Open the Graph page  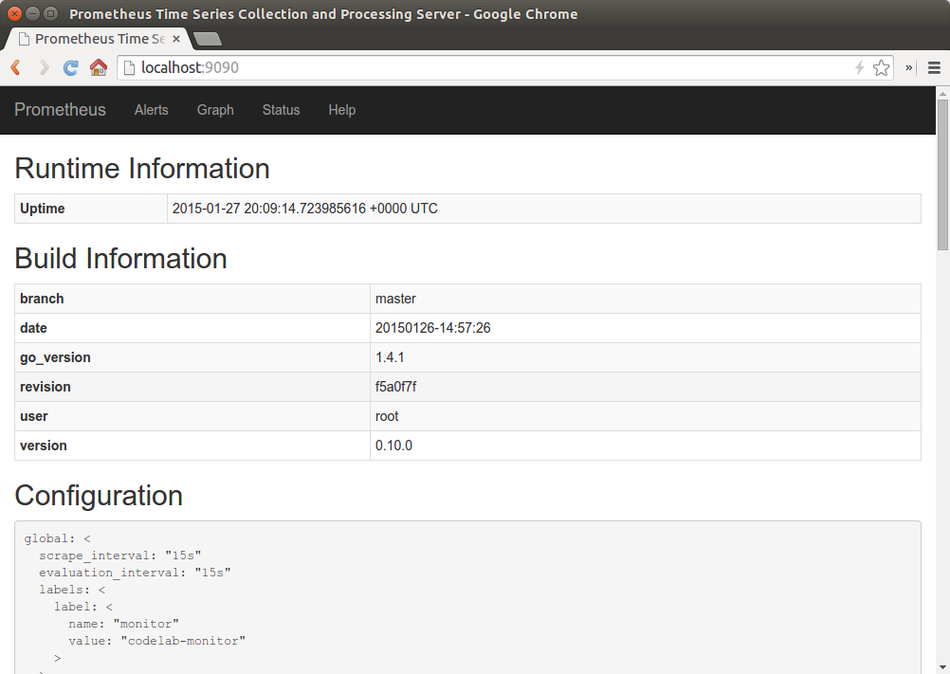[x=215, y=110]
